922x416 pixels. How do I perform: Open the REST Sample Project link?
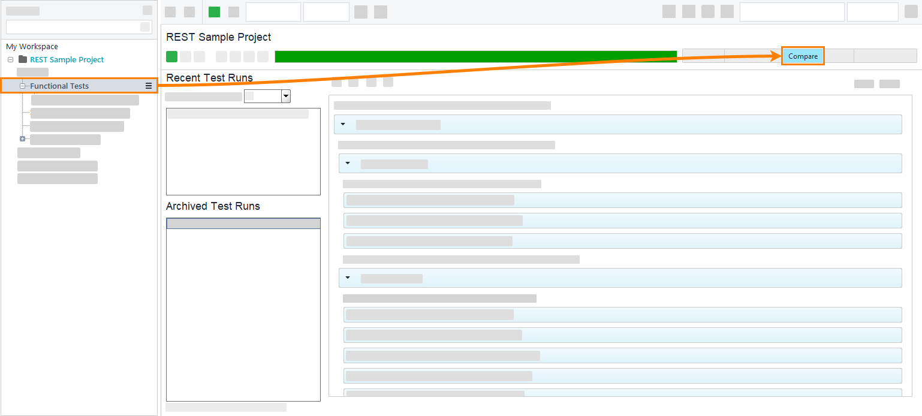(67, 59)
